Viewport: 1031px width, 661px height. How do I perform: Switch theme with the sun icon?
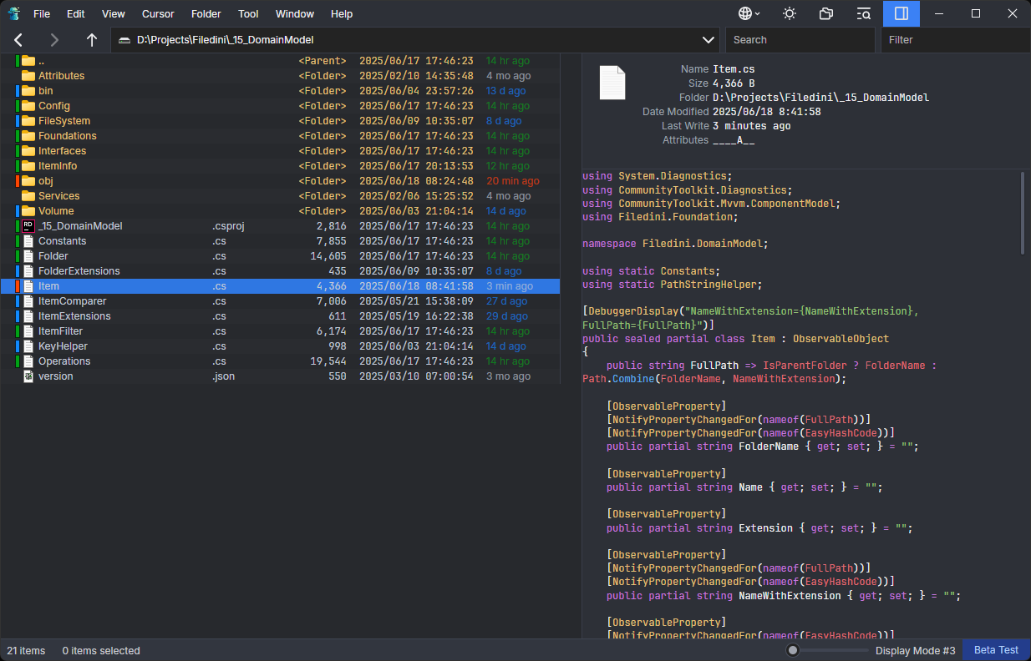pos(789,13)
